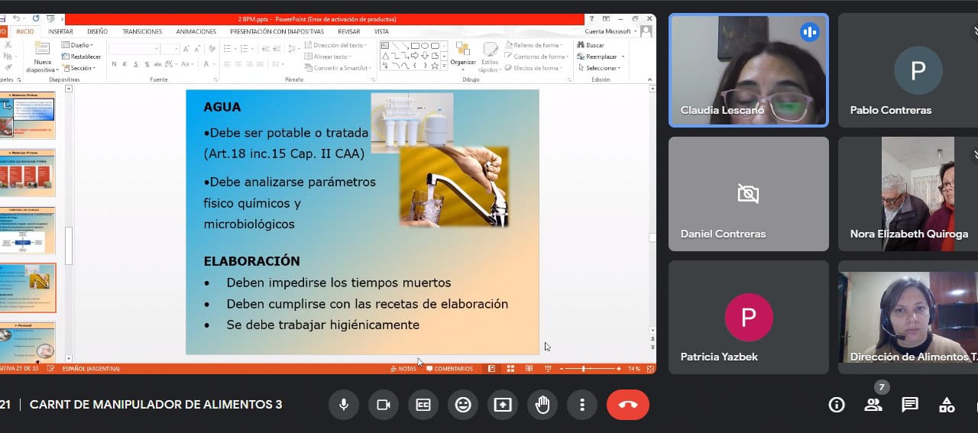Open the chat messages panel
This screenshot has height=433, width=978.
coord(909,405)
